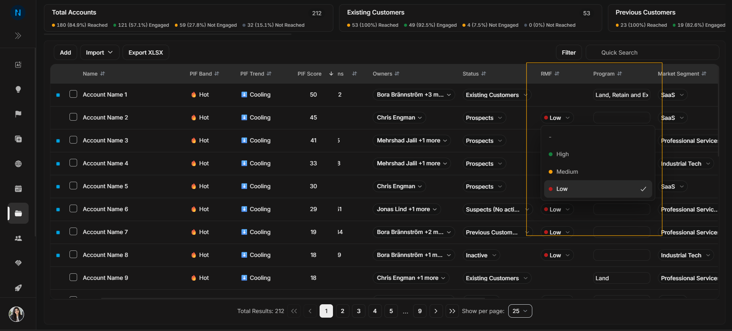Sort by RMF column sort icon
The image size is (732, 331).
click(x=557, y=74)
